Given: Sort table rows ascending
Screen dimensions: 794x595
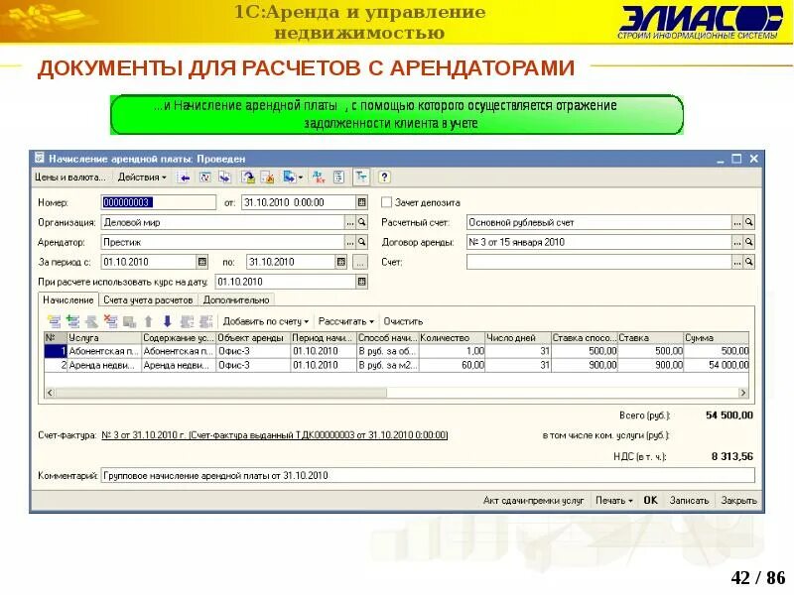Looking at the screenshot, I should (x=187, y=321).
